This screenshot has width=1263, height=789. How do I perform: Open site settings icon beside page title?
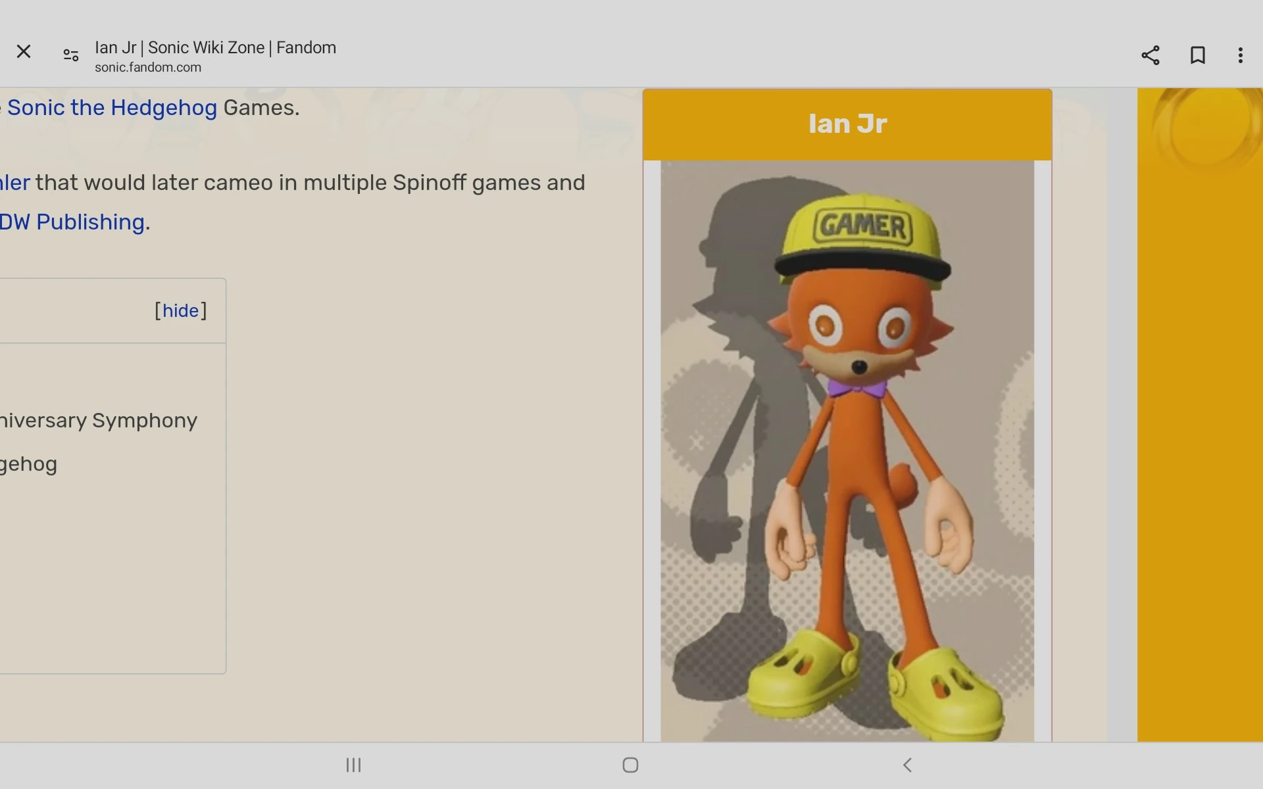[71, 55]
